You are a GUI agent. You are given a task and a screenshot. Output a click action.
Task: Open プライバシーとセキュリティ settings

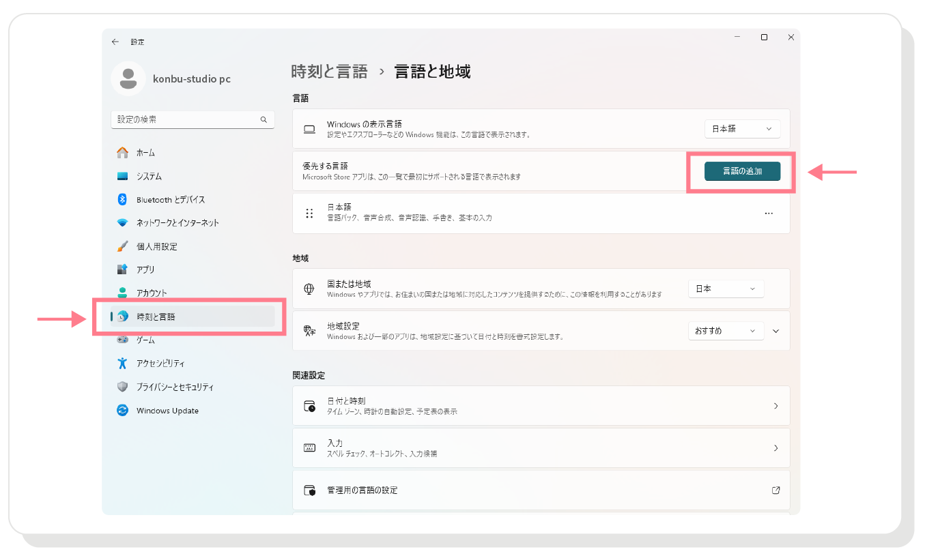coord(175,387)
